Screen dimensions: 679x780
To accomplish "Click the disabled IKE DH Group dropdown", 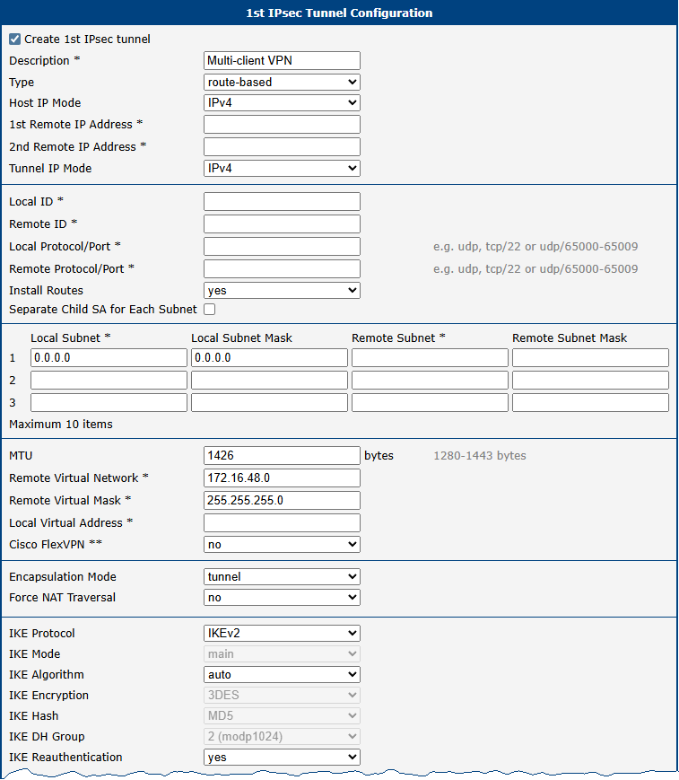I will [x=282, y=736].
